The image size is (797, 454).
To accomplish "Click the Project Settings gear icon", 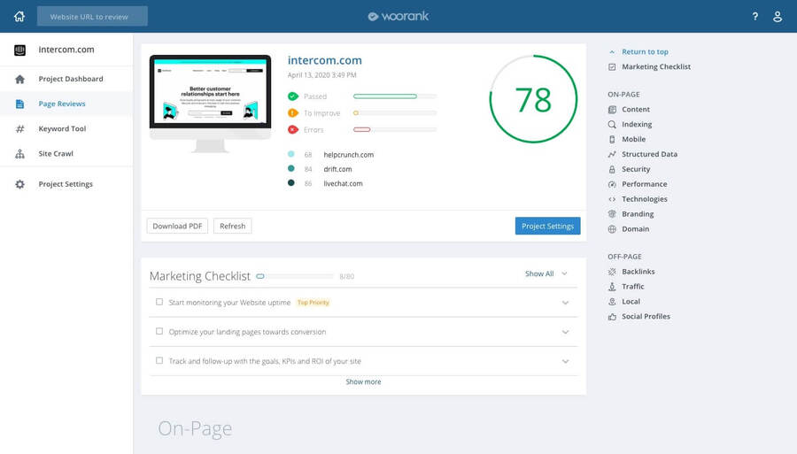I will (x=19, y=184).
